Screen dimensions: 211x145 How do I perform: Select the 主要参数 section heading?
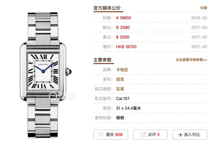click(x=103, y=60)
